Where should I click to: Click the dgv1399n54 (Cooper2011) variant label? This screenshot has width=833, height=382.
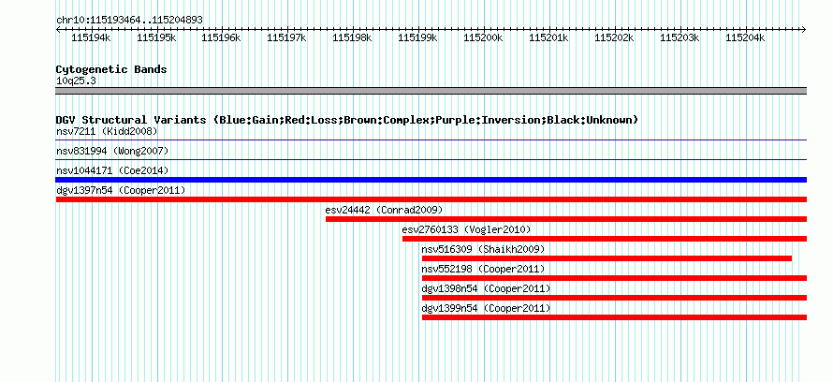coord(486,308)
